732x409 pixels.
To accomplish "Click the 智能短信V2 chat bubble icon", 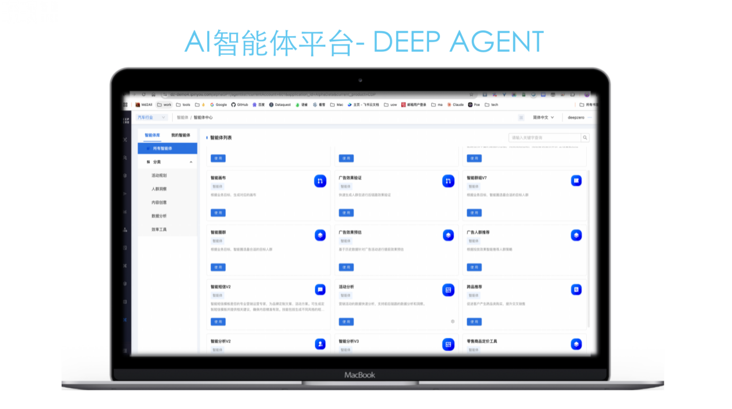I will pos(320,289).
